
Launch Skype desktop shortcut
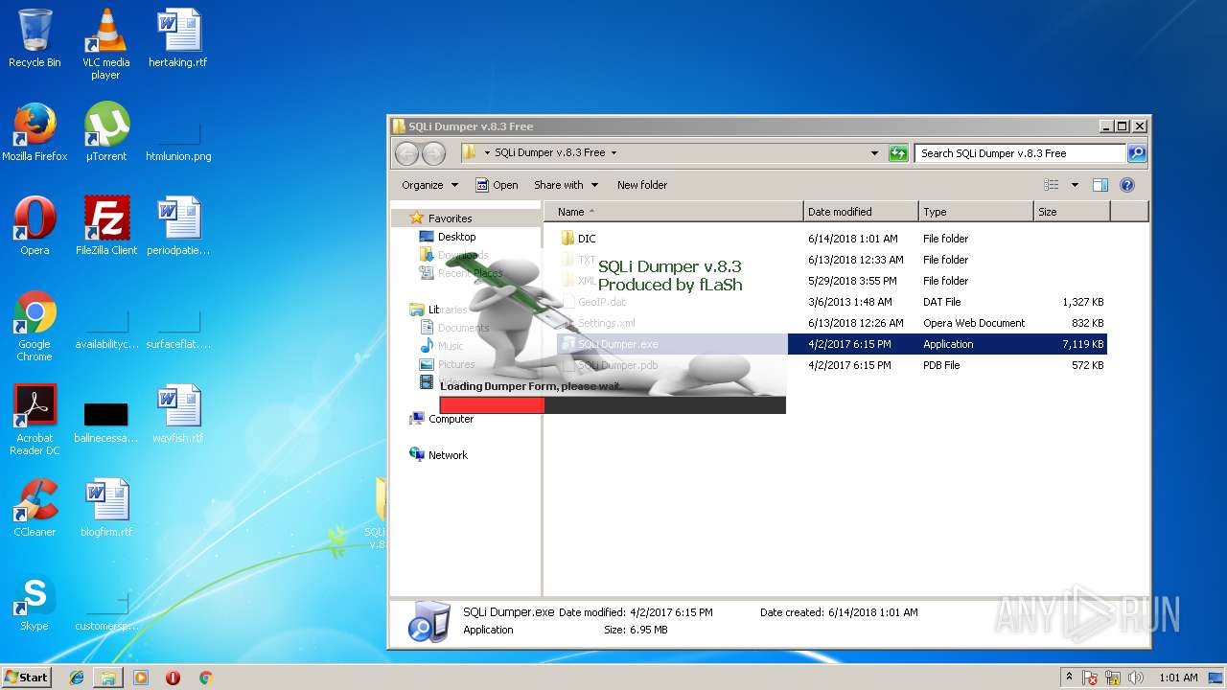pos(35,602)
